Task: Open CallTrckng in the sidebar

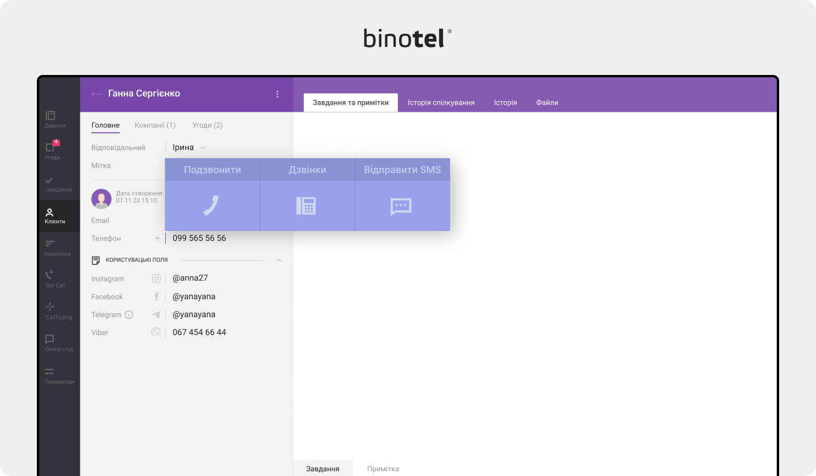Action: [x=58, y=311]
